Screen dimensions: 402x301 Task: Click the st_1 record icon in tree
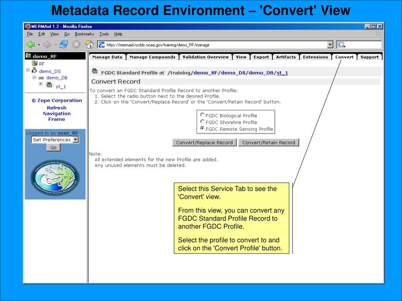pos(49,85)
